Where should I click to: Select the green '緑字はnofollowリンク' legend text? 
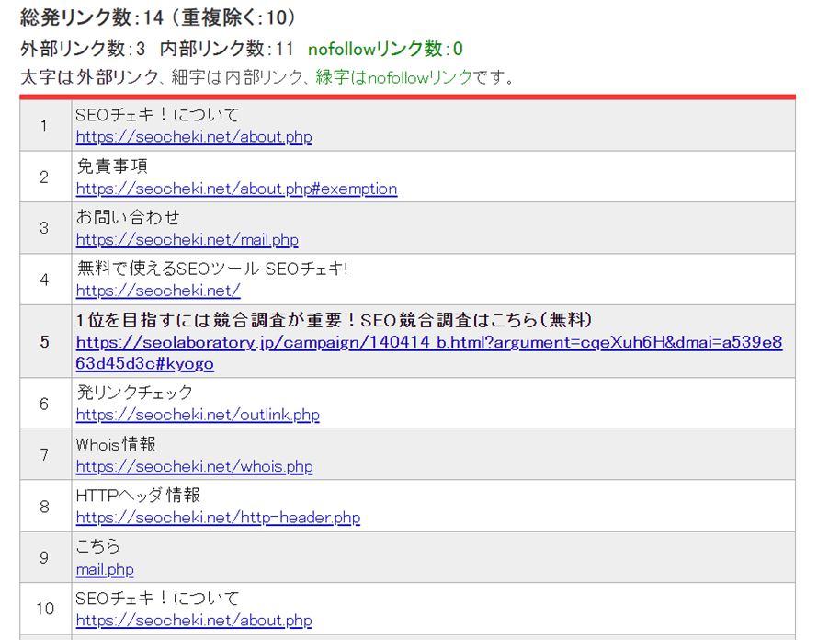click(x=394, y=78)
